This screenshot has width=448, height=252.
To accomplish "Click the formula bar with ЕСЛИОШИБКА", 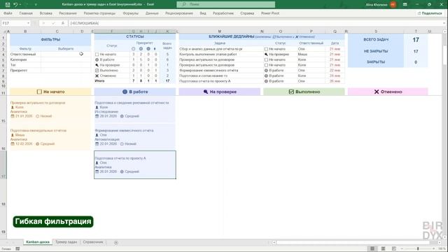I will coord(255,23).
